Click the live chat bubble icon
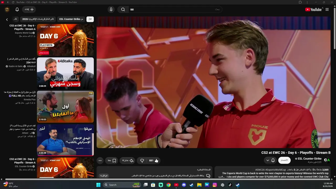This screenshot has width=336, height=189. point(208,176)
